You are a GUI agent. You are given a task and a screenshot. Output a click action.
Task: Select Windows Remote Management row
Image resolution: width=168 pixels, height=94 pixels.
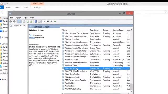pyautogui.click(x=96, y=57)
